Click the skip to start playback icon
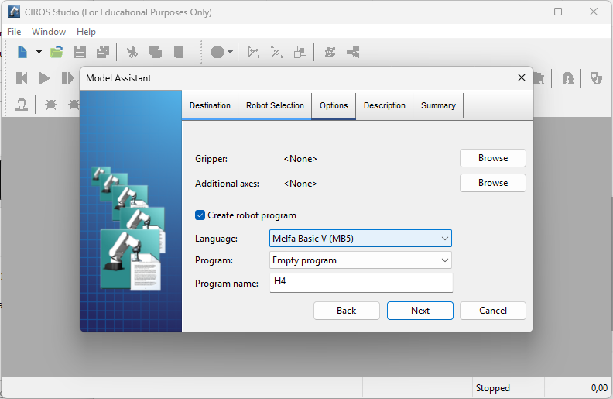 click(22, 78)
